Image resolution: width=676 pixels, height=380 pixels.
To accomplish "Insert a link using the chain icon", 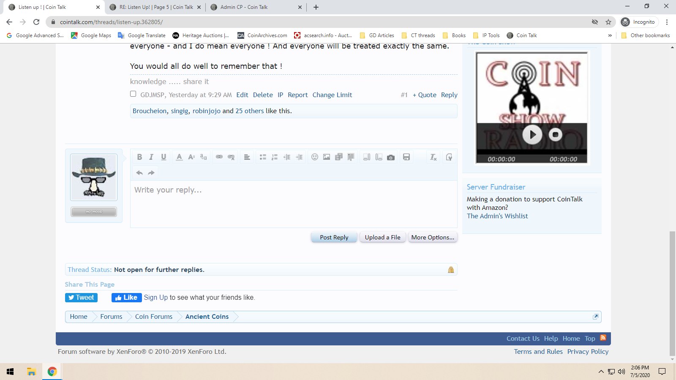I will tap(219, 157).
